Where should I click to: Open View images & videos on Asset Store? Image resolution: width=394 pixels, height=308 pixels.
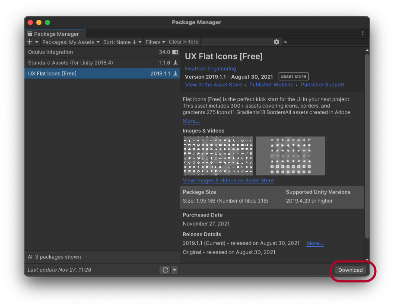[x=228, y=181]
